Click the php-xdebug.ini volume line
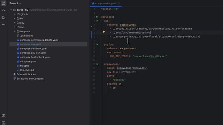The height and width of the screenshot is (125, 223). (155, 36)
